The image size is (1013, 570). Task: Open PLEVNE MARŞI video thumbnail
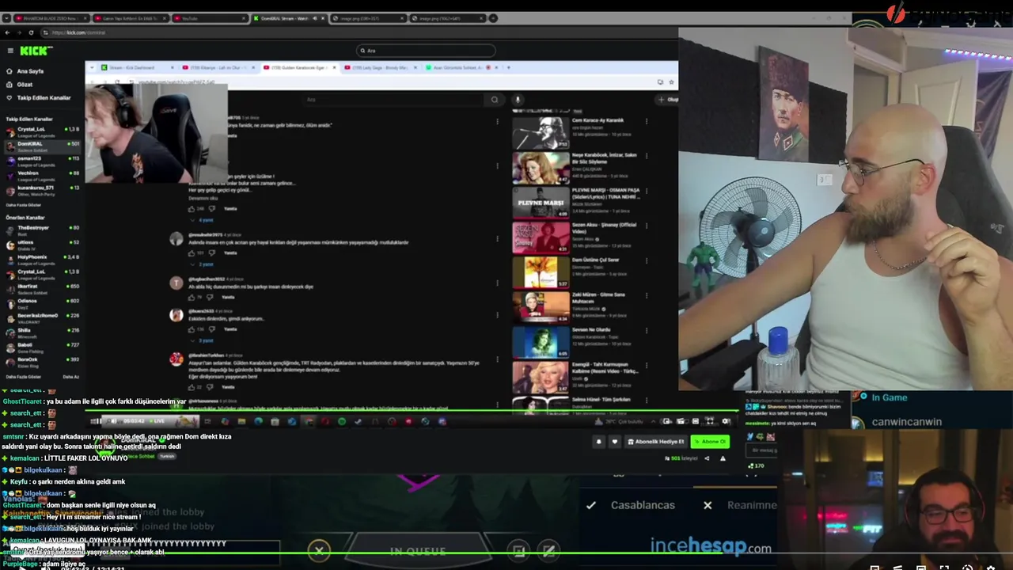pyautogui.click(x=541, y=202)
